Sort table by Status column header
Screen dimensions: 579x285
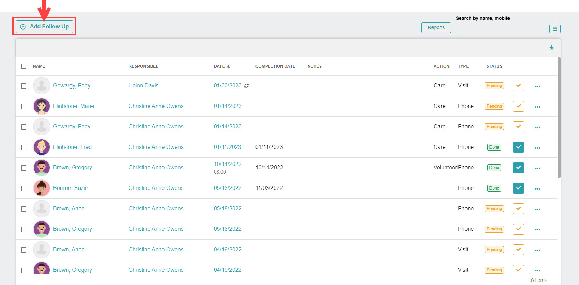pyautogui.click(x=494, y=66)
